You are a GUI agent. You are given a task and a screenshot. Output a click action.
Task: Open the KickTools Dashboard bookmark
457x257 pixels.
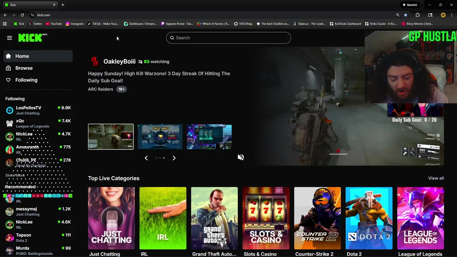[x=345, y=24]
